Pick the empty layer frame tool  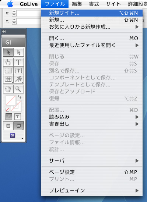pos(8,71)
